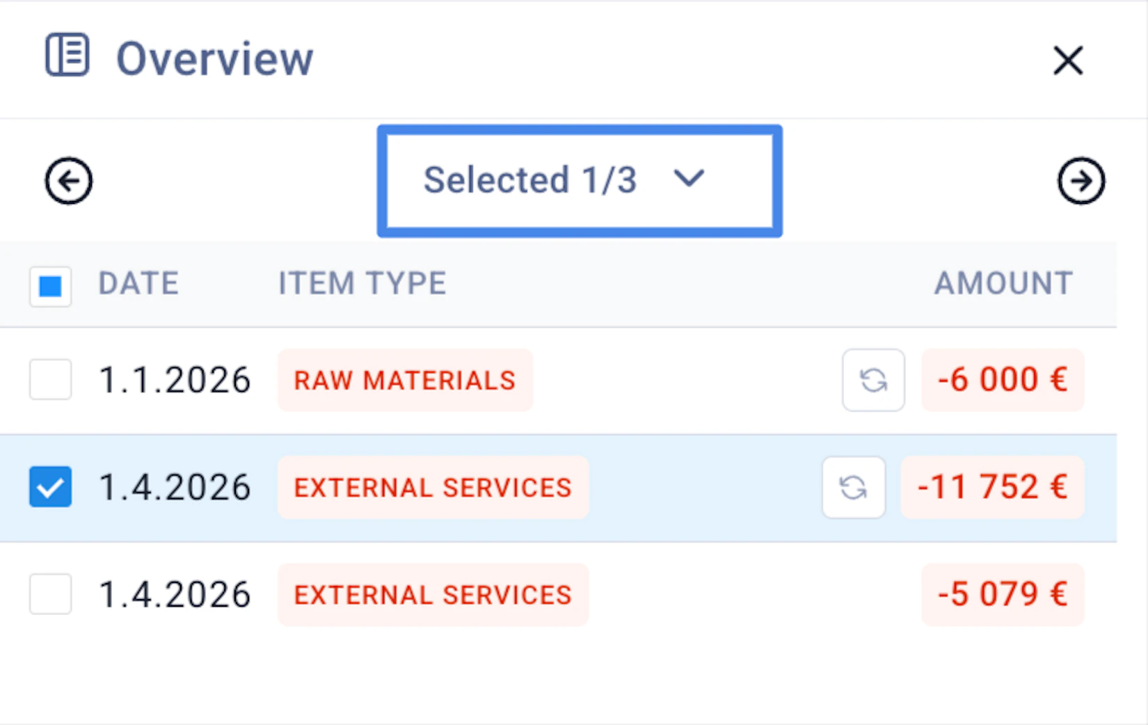Viewport: 1148px width, 725px height.
Task: Uncheck the selected -11 752 € row
Action: tap(50, 487)
